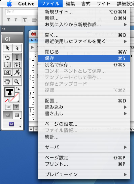This screenshot has width=134, height=184.
Task: Close the ファイル menu title
Action: tap(50, 4)
